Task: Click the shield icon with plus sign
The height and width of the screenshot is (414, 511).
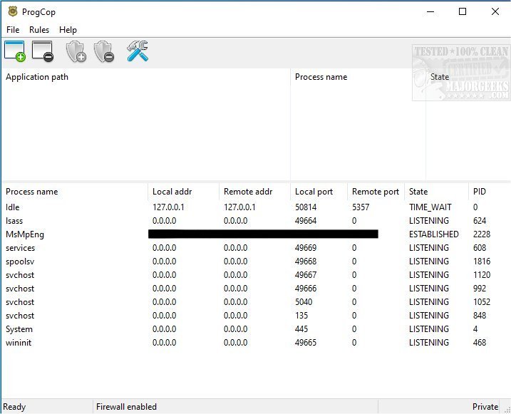Action: coord(76,51)
